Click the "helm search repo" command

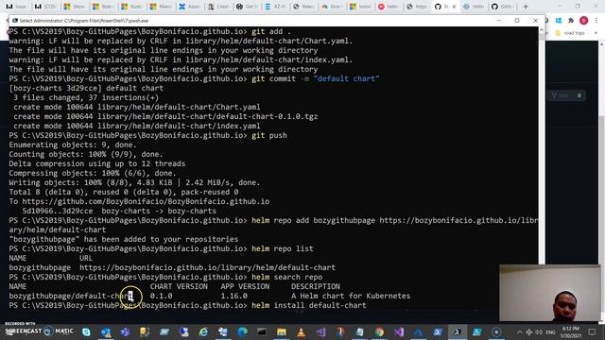point(287,277)
